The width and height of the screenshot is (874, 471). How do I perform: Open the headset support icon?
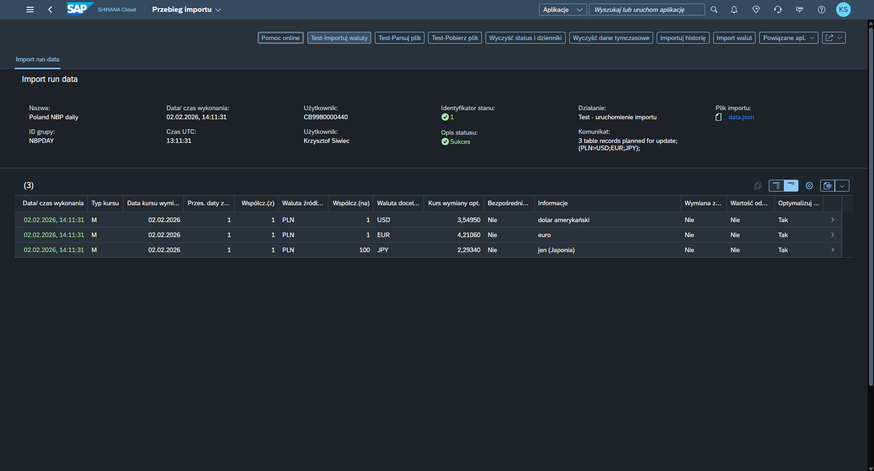(x=778, y=10)
